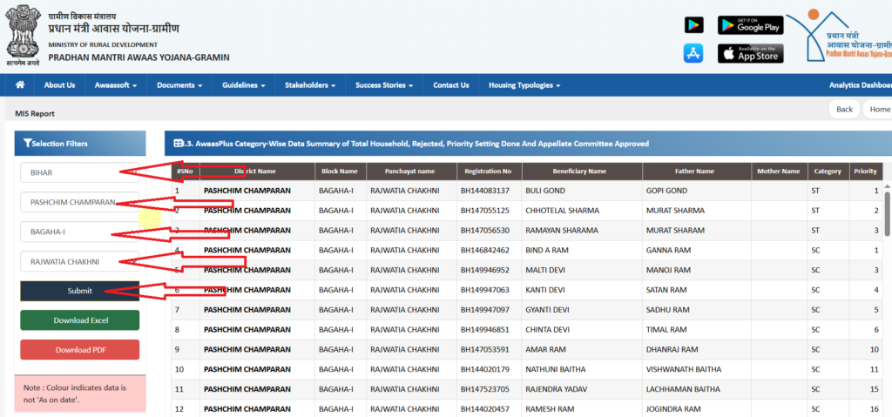The height and width of the screenshot is (417, 892).
Task: Expand the Stakeholders dropdown menu
Action: [x=310, y=85]
